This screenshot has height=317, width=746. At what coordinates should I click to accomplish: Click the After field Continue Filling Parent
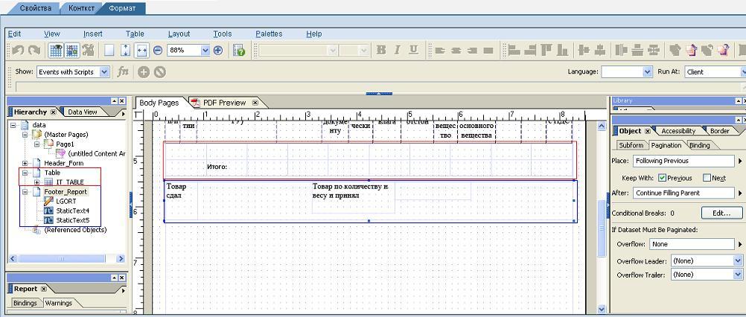(683, 193)
